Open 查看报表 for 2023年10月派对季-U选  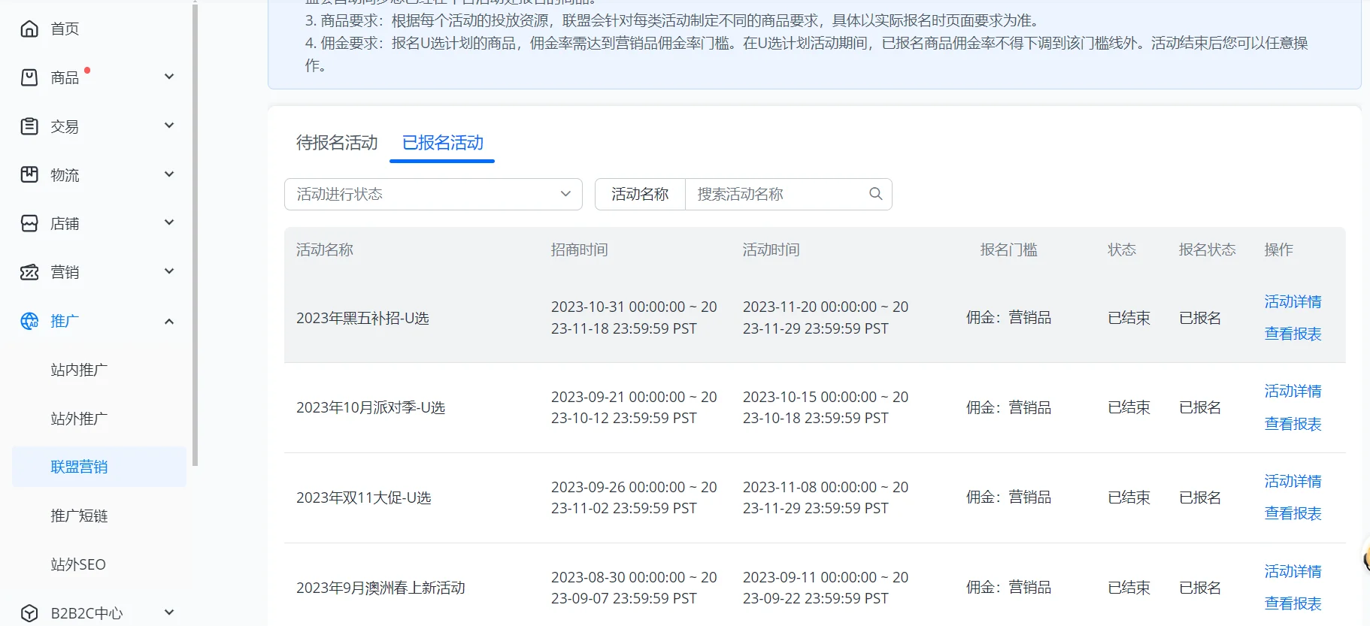[x=1293, y=424]
